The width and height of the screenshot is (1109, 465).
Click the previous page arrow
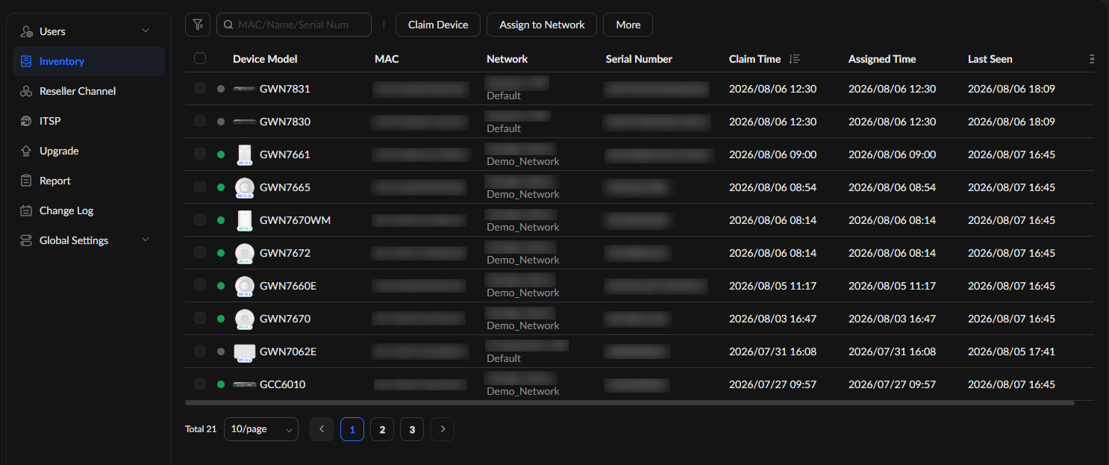(322, 429)
